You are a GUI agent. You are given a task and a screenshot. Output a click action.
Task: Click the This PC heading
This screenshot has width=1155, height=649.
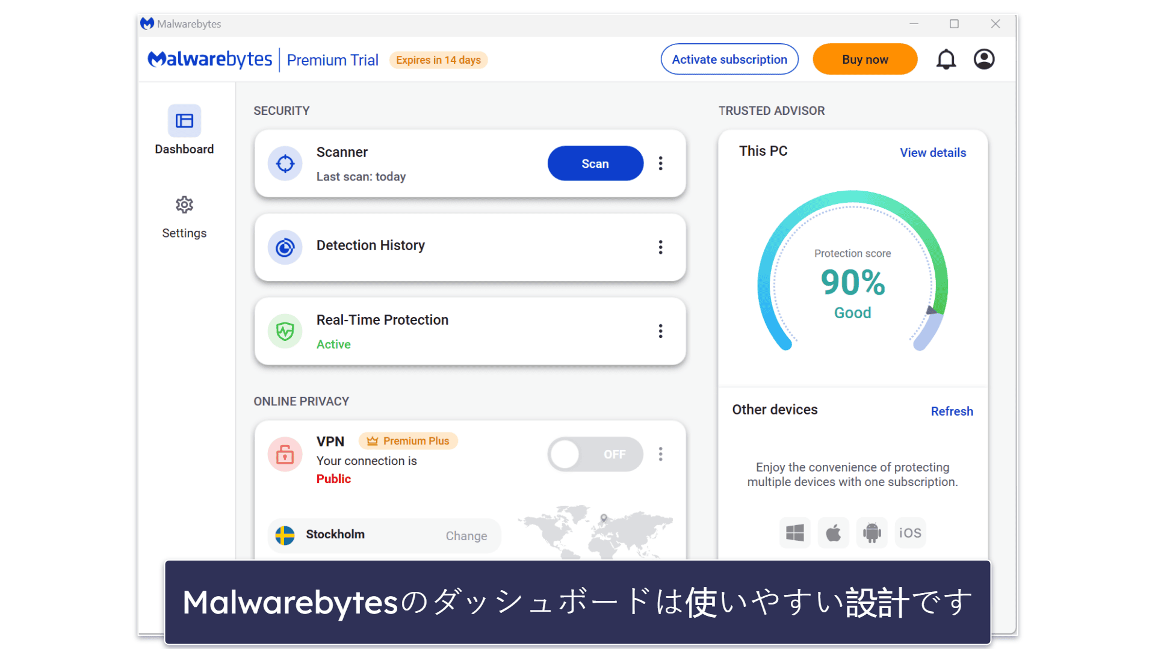763,151
